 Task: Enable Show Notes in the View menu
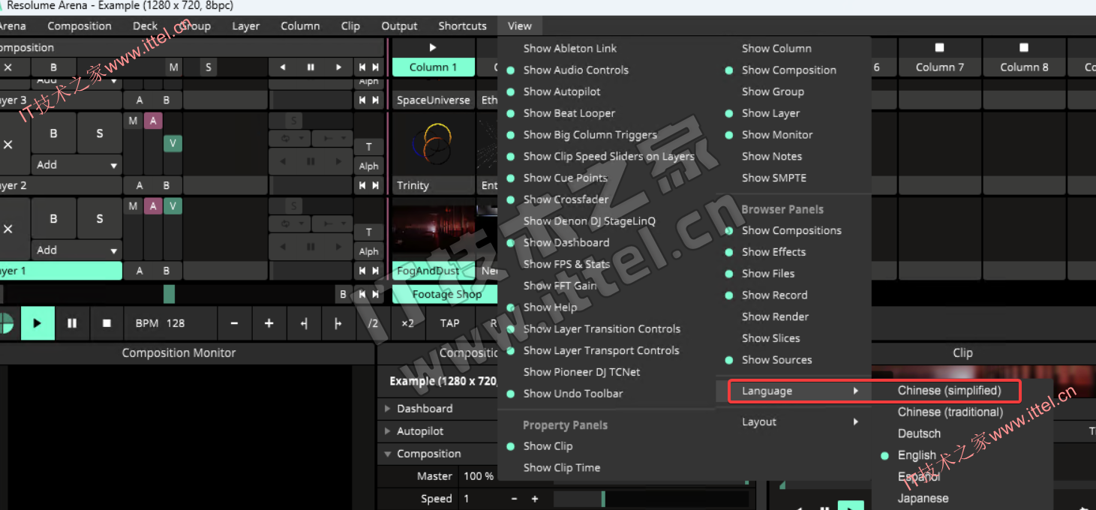(x=771, y=156)
